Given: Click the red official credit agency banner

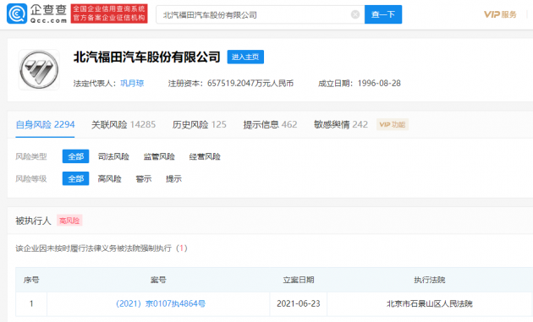Looking at the screenshot, I should point(109,14).
